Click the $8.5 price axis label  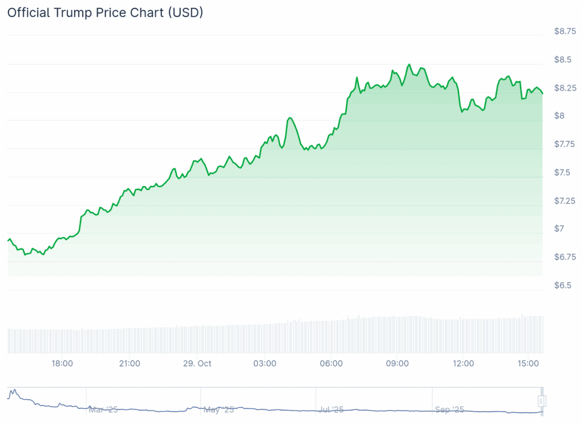click(x=563, y=59)
